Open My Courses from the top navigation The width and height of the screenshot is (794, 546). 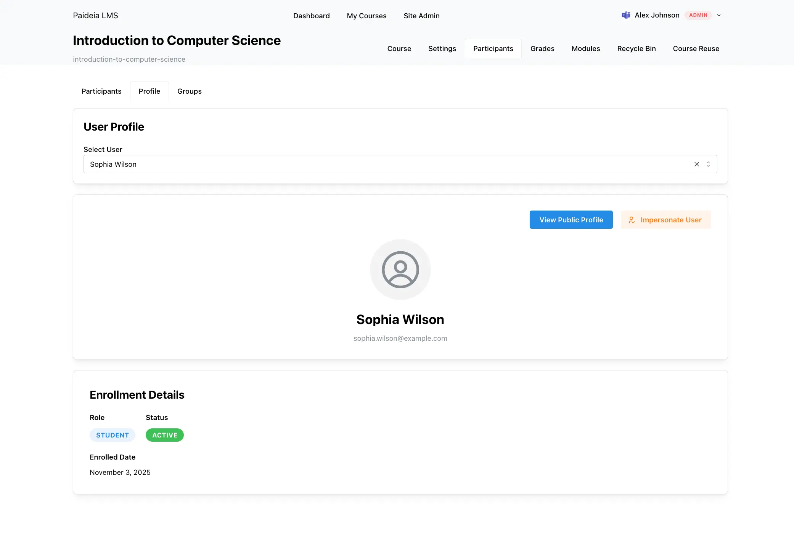click(366, 16)
